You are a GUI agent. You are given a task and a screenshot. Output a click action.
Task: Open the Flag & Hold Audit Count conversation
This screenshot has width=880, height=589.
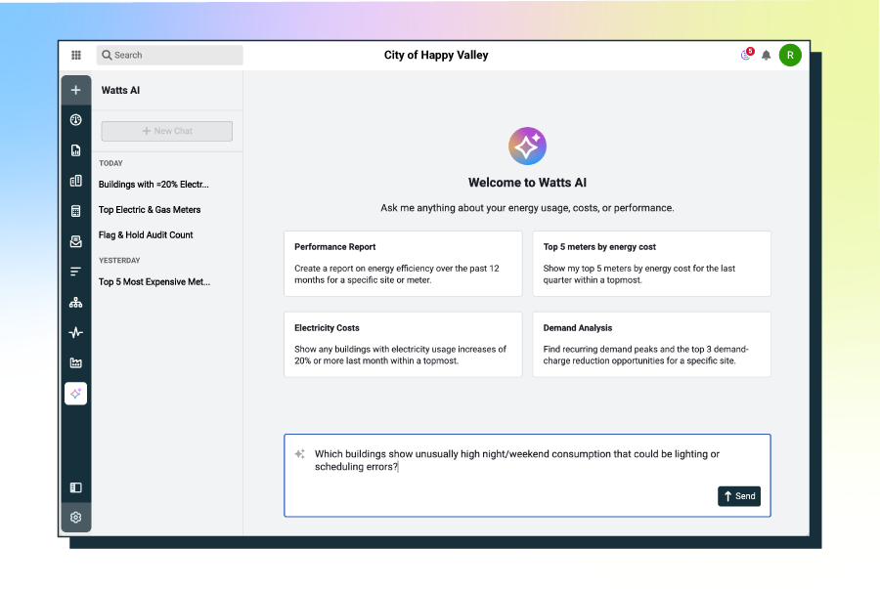145,234
